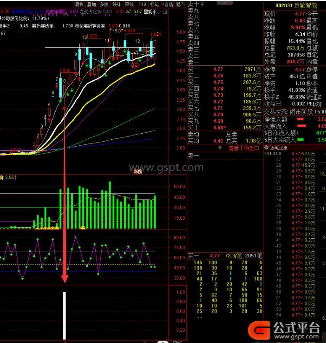Click the 换手 value 41.03%
Viewport: 326px width, 343px height.
(296, 90)
